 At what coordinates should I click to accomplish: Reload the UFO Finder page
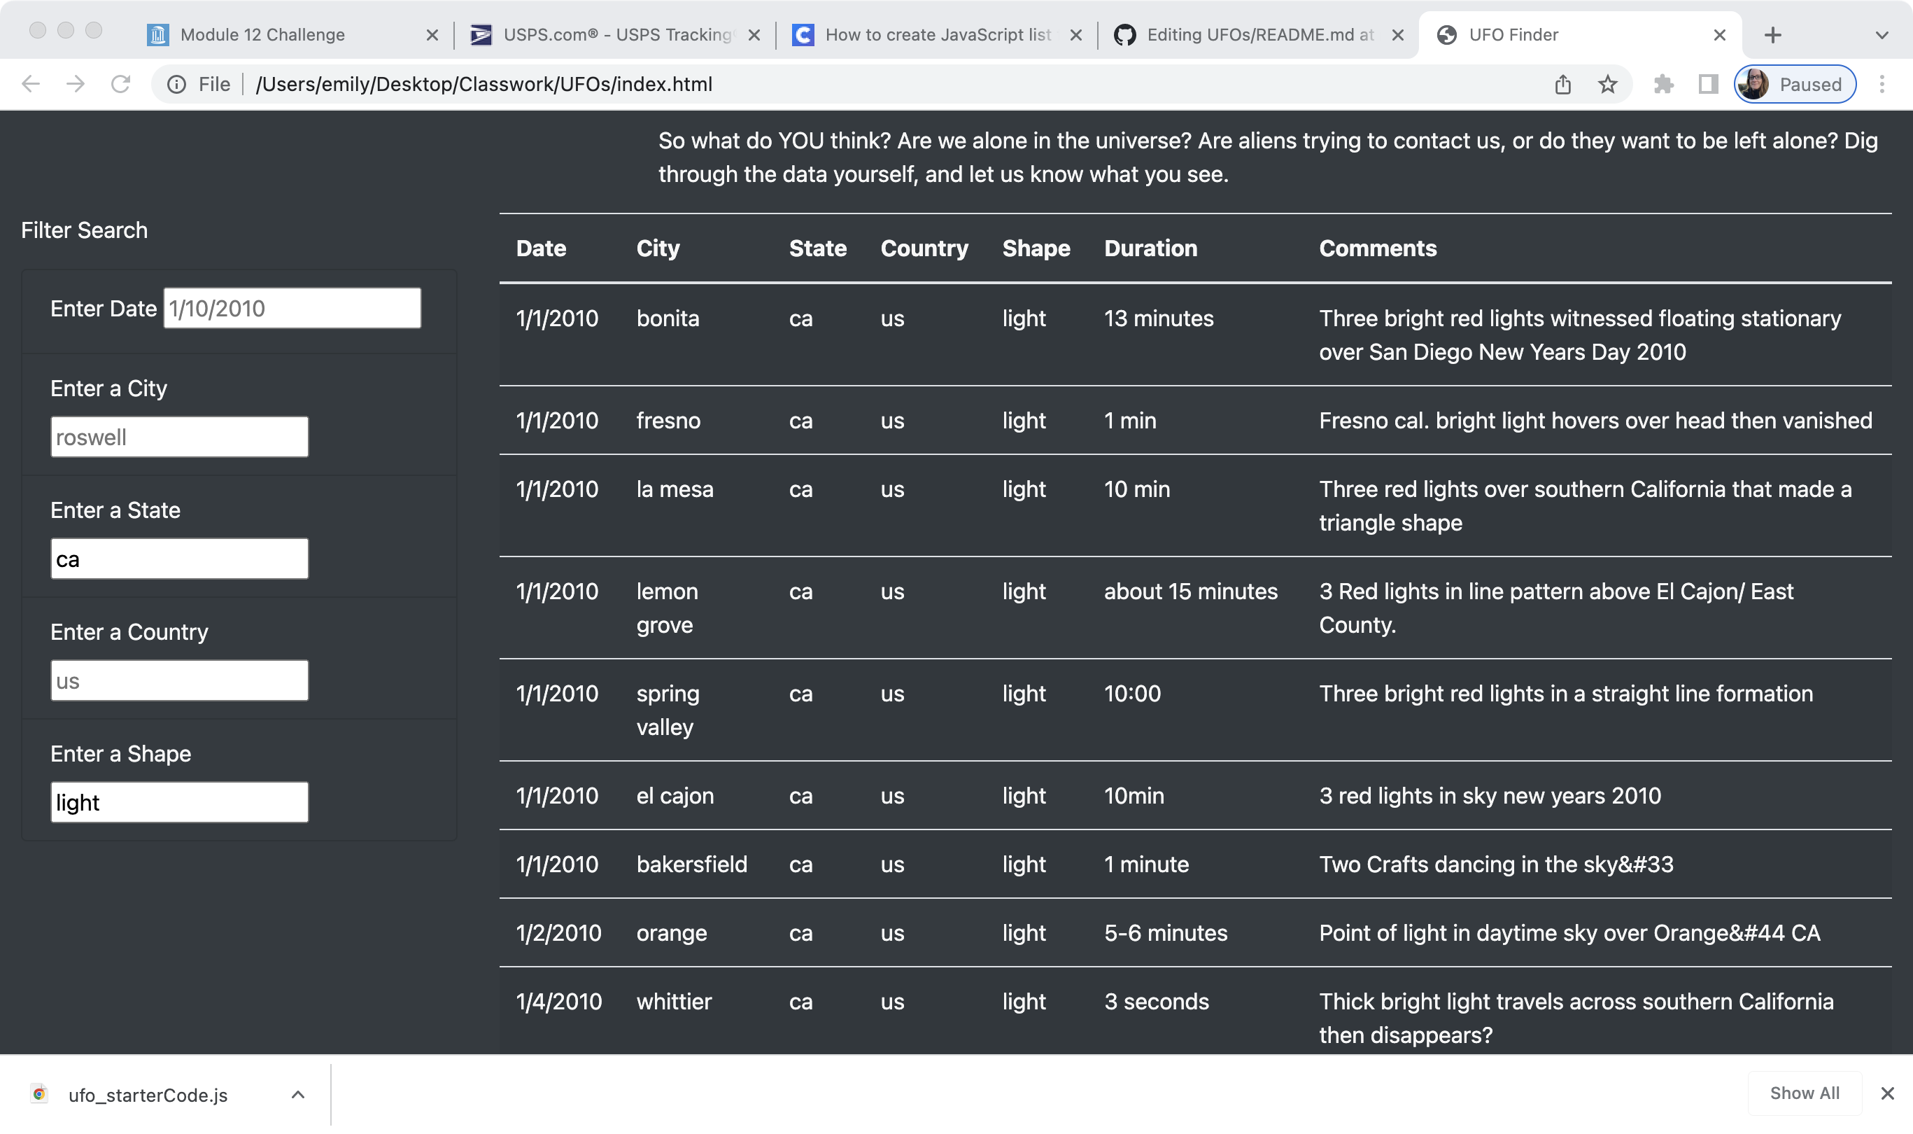122,84
